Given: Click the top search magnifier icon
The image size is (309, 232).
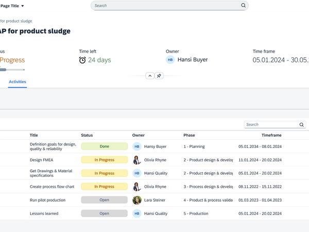Looking at the screenshot, I should (244, 6).
